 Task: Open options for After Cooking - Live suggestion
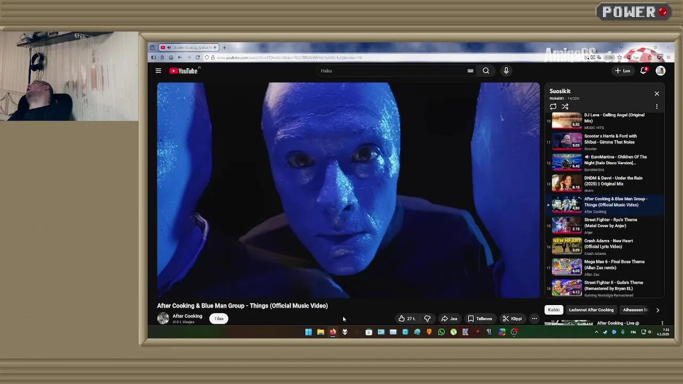pos(662,323)
